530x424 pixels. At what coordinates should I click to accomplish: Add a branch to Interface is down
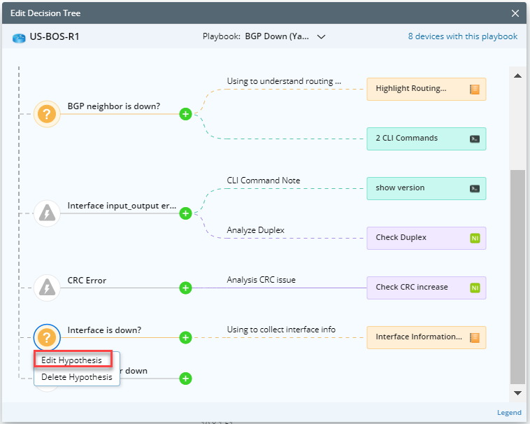tap(185, 337)
